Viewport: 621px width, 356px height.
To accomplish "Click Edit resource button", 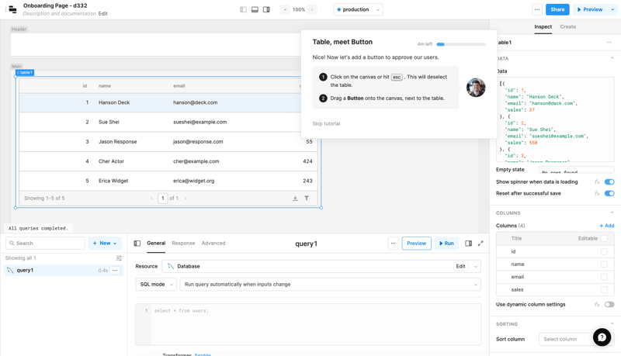I will 460,267.
